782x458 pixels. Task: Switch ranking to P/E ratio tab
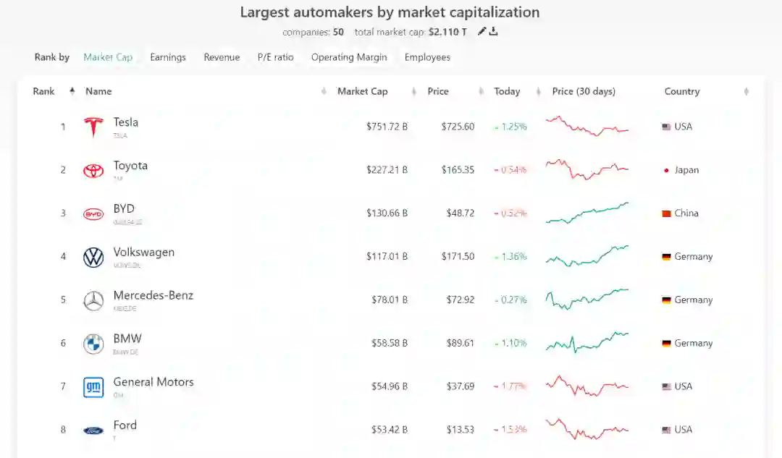276,57
